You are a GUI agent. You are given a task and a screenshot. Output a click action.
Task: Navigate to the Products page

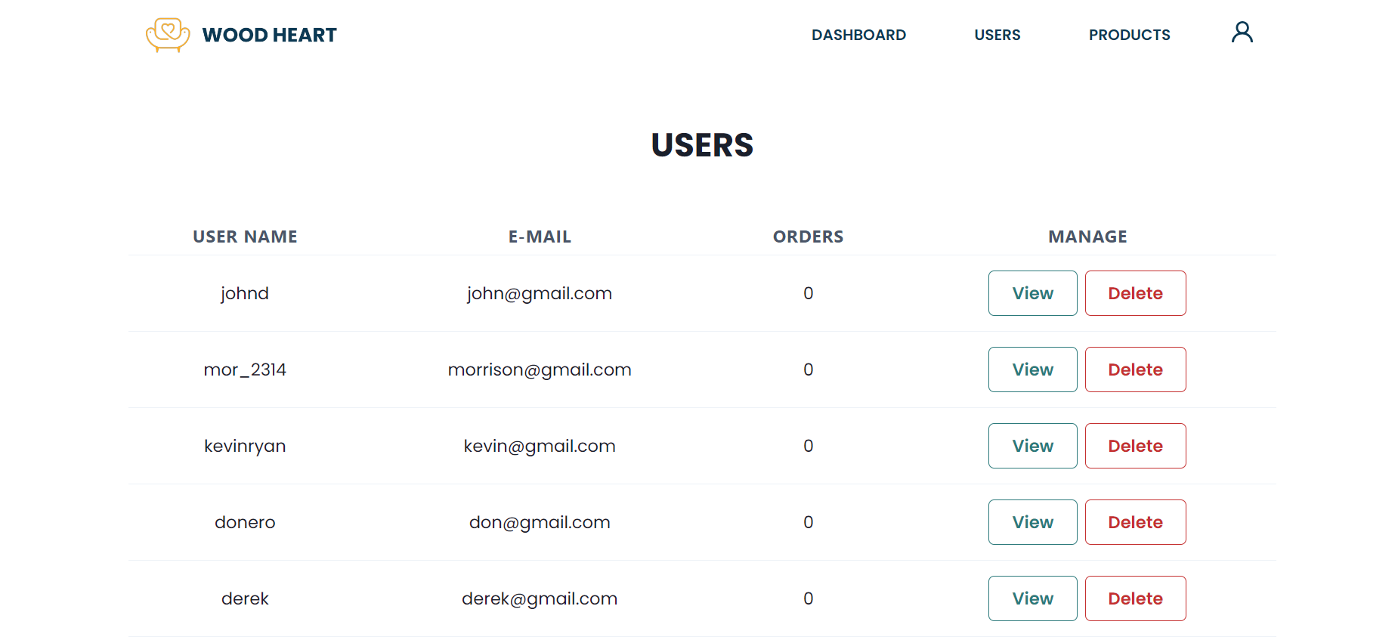[1129, 35]
